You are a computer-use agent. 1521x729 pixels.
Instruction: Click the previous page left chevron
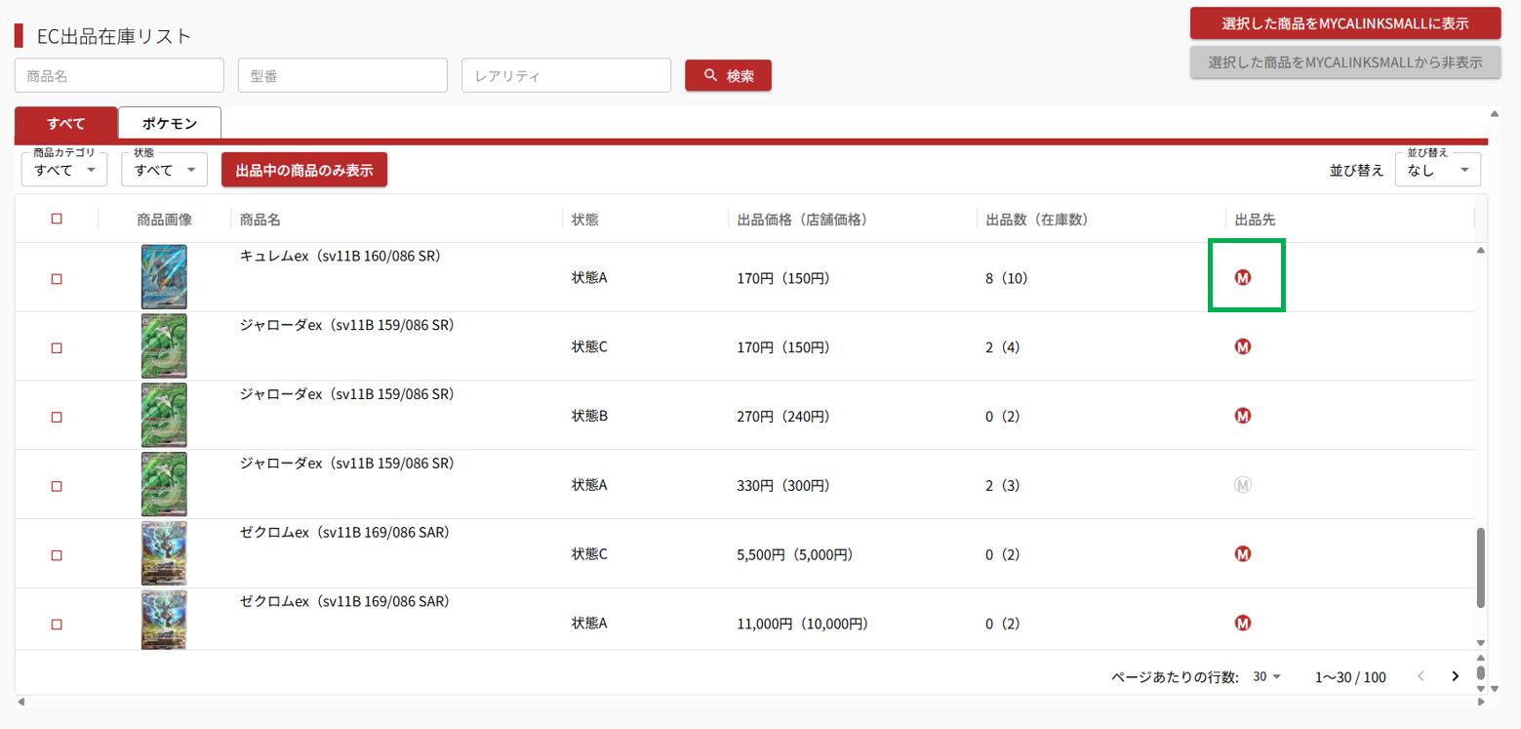pos(1421,676)
